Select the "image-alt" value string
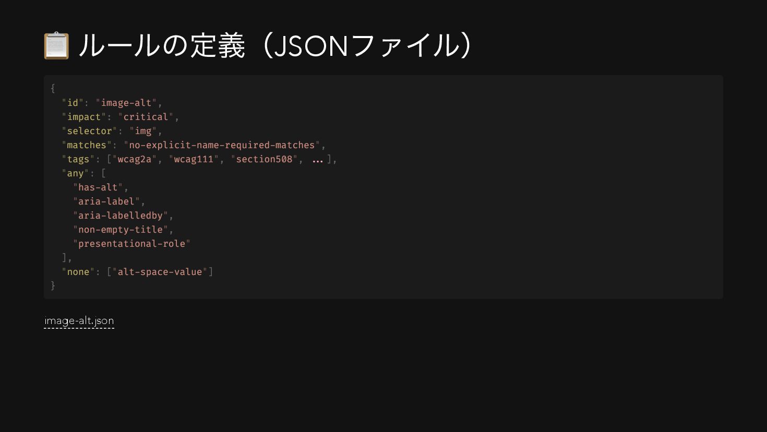767x432 pixels. point(126,103)
